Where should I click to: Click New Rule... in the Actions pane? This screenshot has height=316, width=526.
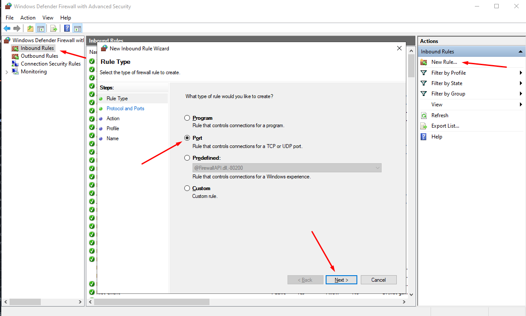(444, 62)
